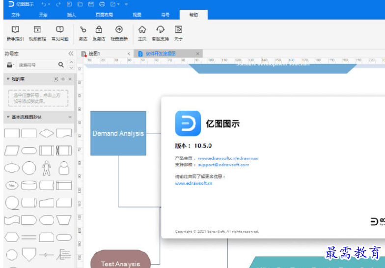Open 常见问题 FAQ
This screenshot has height=268, width=385.
pyautogui.click(x=60, y=33)
